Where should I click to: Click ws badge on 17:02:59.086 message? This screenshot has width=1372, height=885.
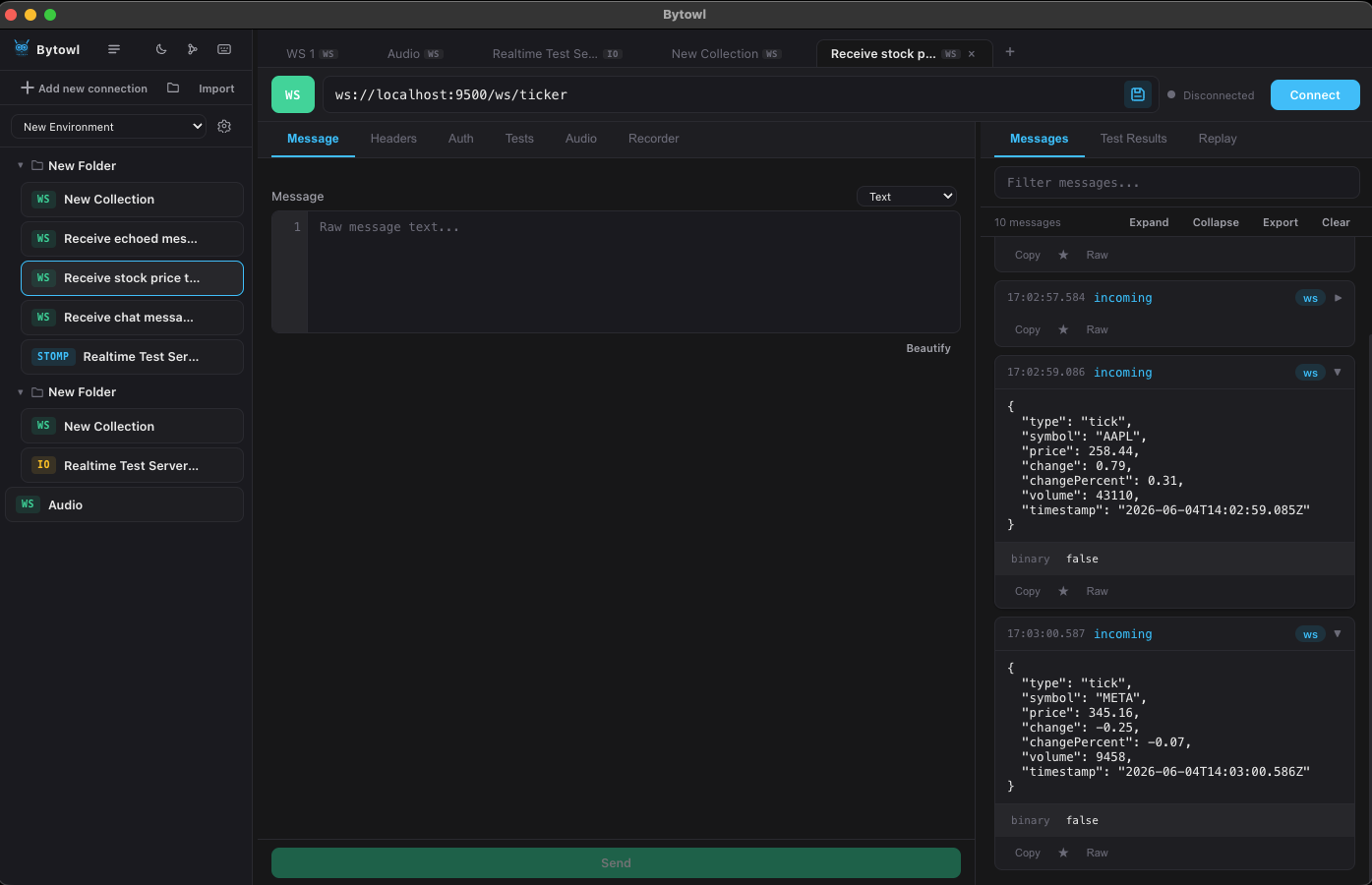click(1310, 373)
